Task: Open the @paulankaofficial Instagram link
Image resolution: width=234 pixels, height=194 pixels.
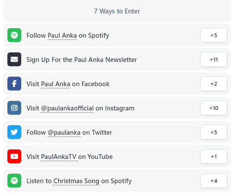Action: tap(67, 108)
